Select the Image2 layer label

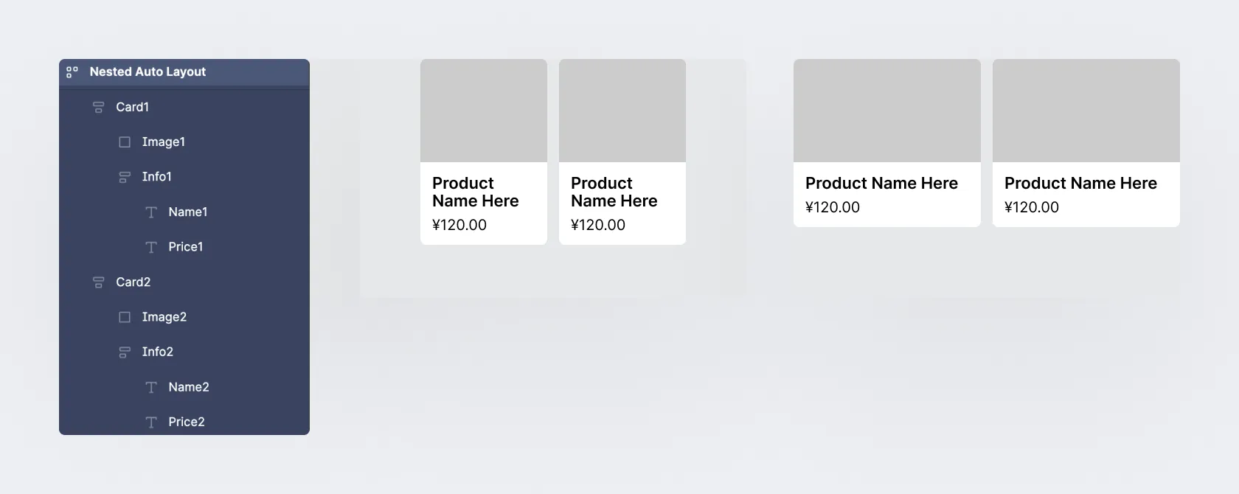[x=164, y=317]
